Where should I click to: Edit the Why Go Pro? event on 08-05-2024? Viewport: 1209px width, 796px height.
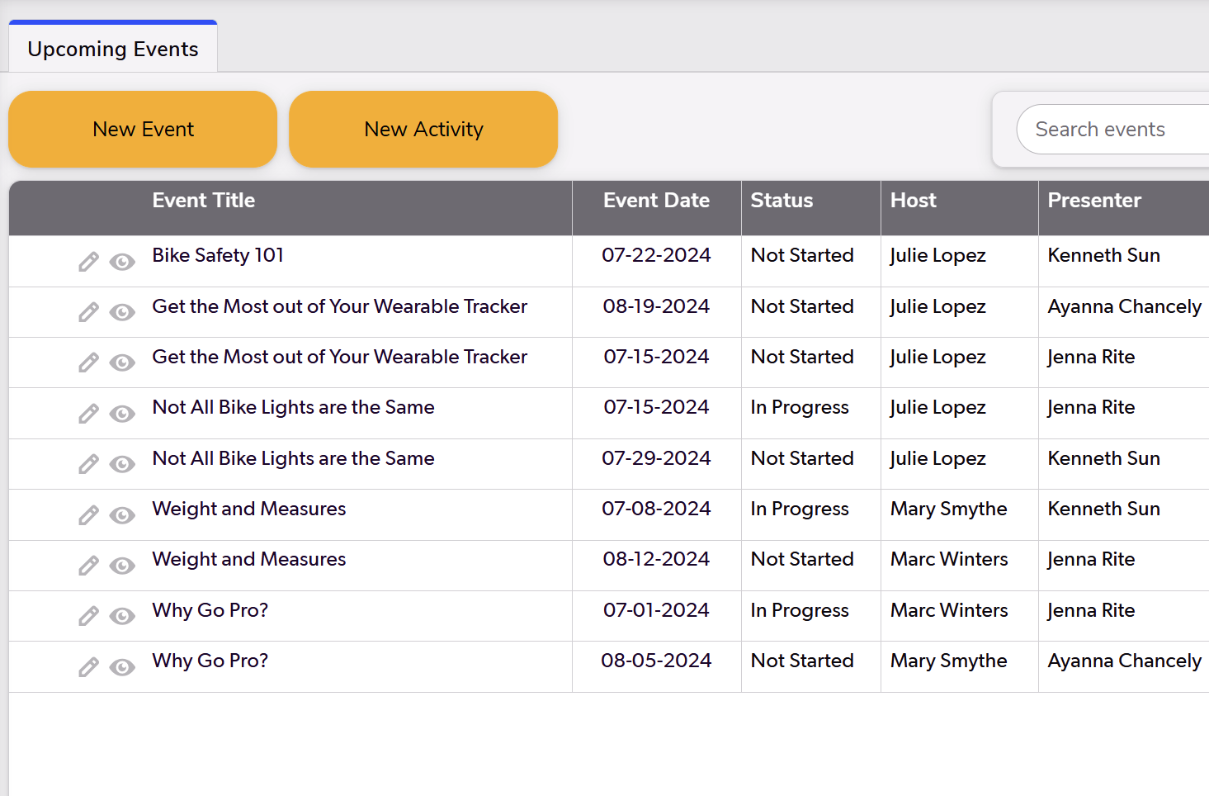coord(88,666)
